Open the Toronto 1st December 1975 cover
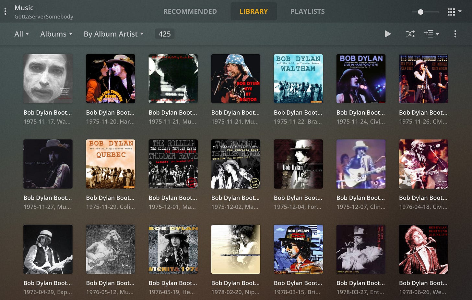Image resolution: width=472 pixels, height=300 pixels. (173, 164)
